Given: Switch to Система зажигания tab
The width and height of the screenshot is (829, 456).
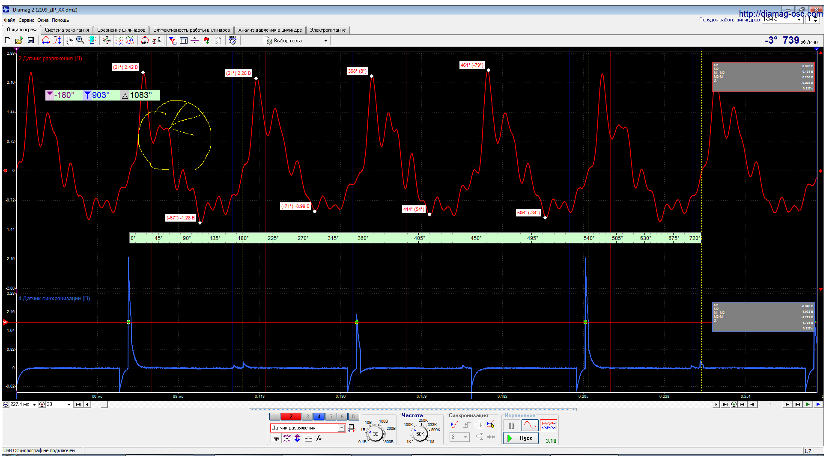Looking at the screenshot, I should 67,30.
